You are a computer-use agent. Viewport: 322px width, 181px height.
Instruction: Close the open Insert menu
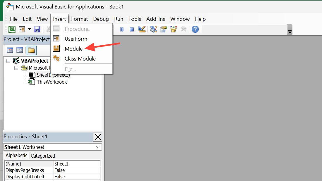tap(59, 19)
